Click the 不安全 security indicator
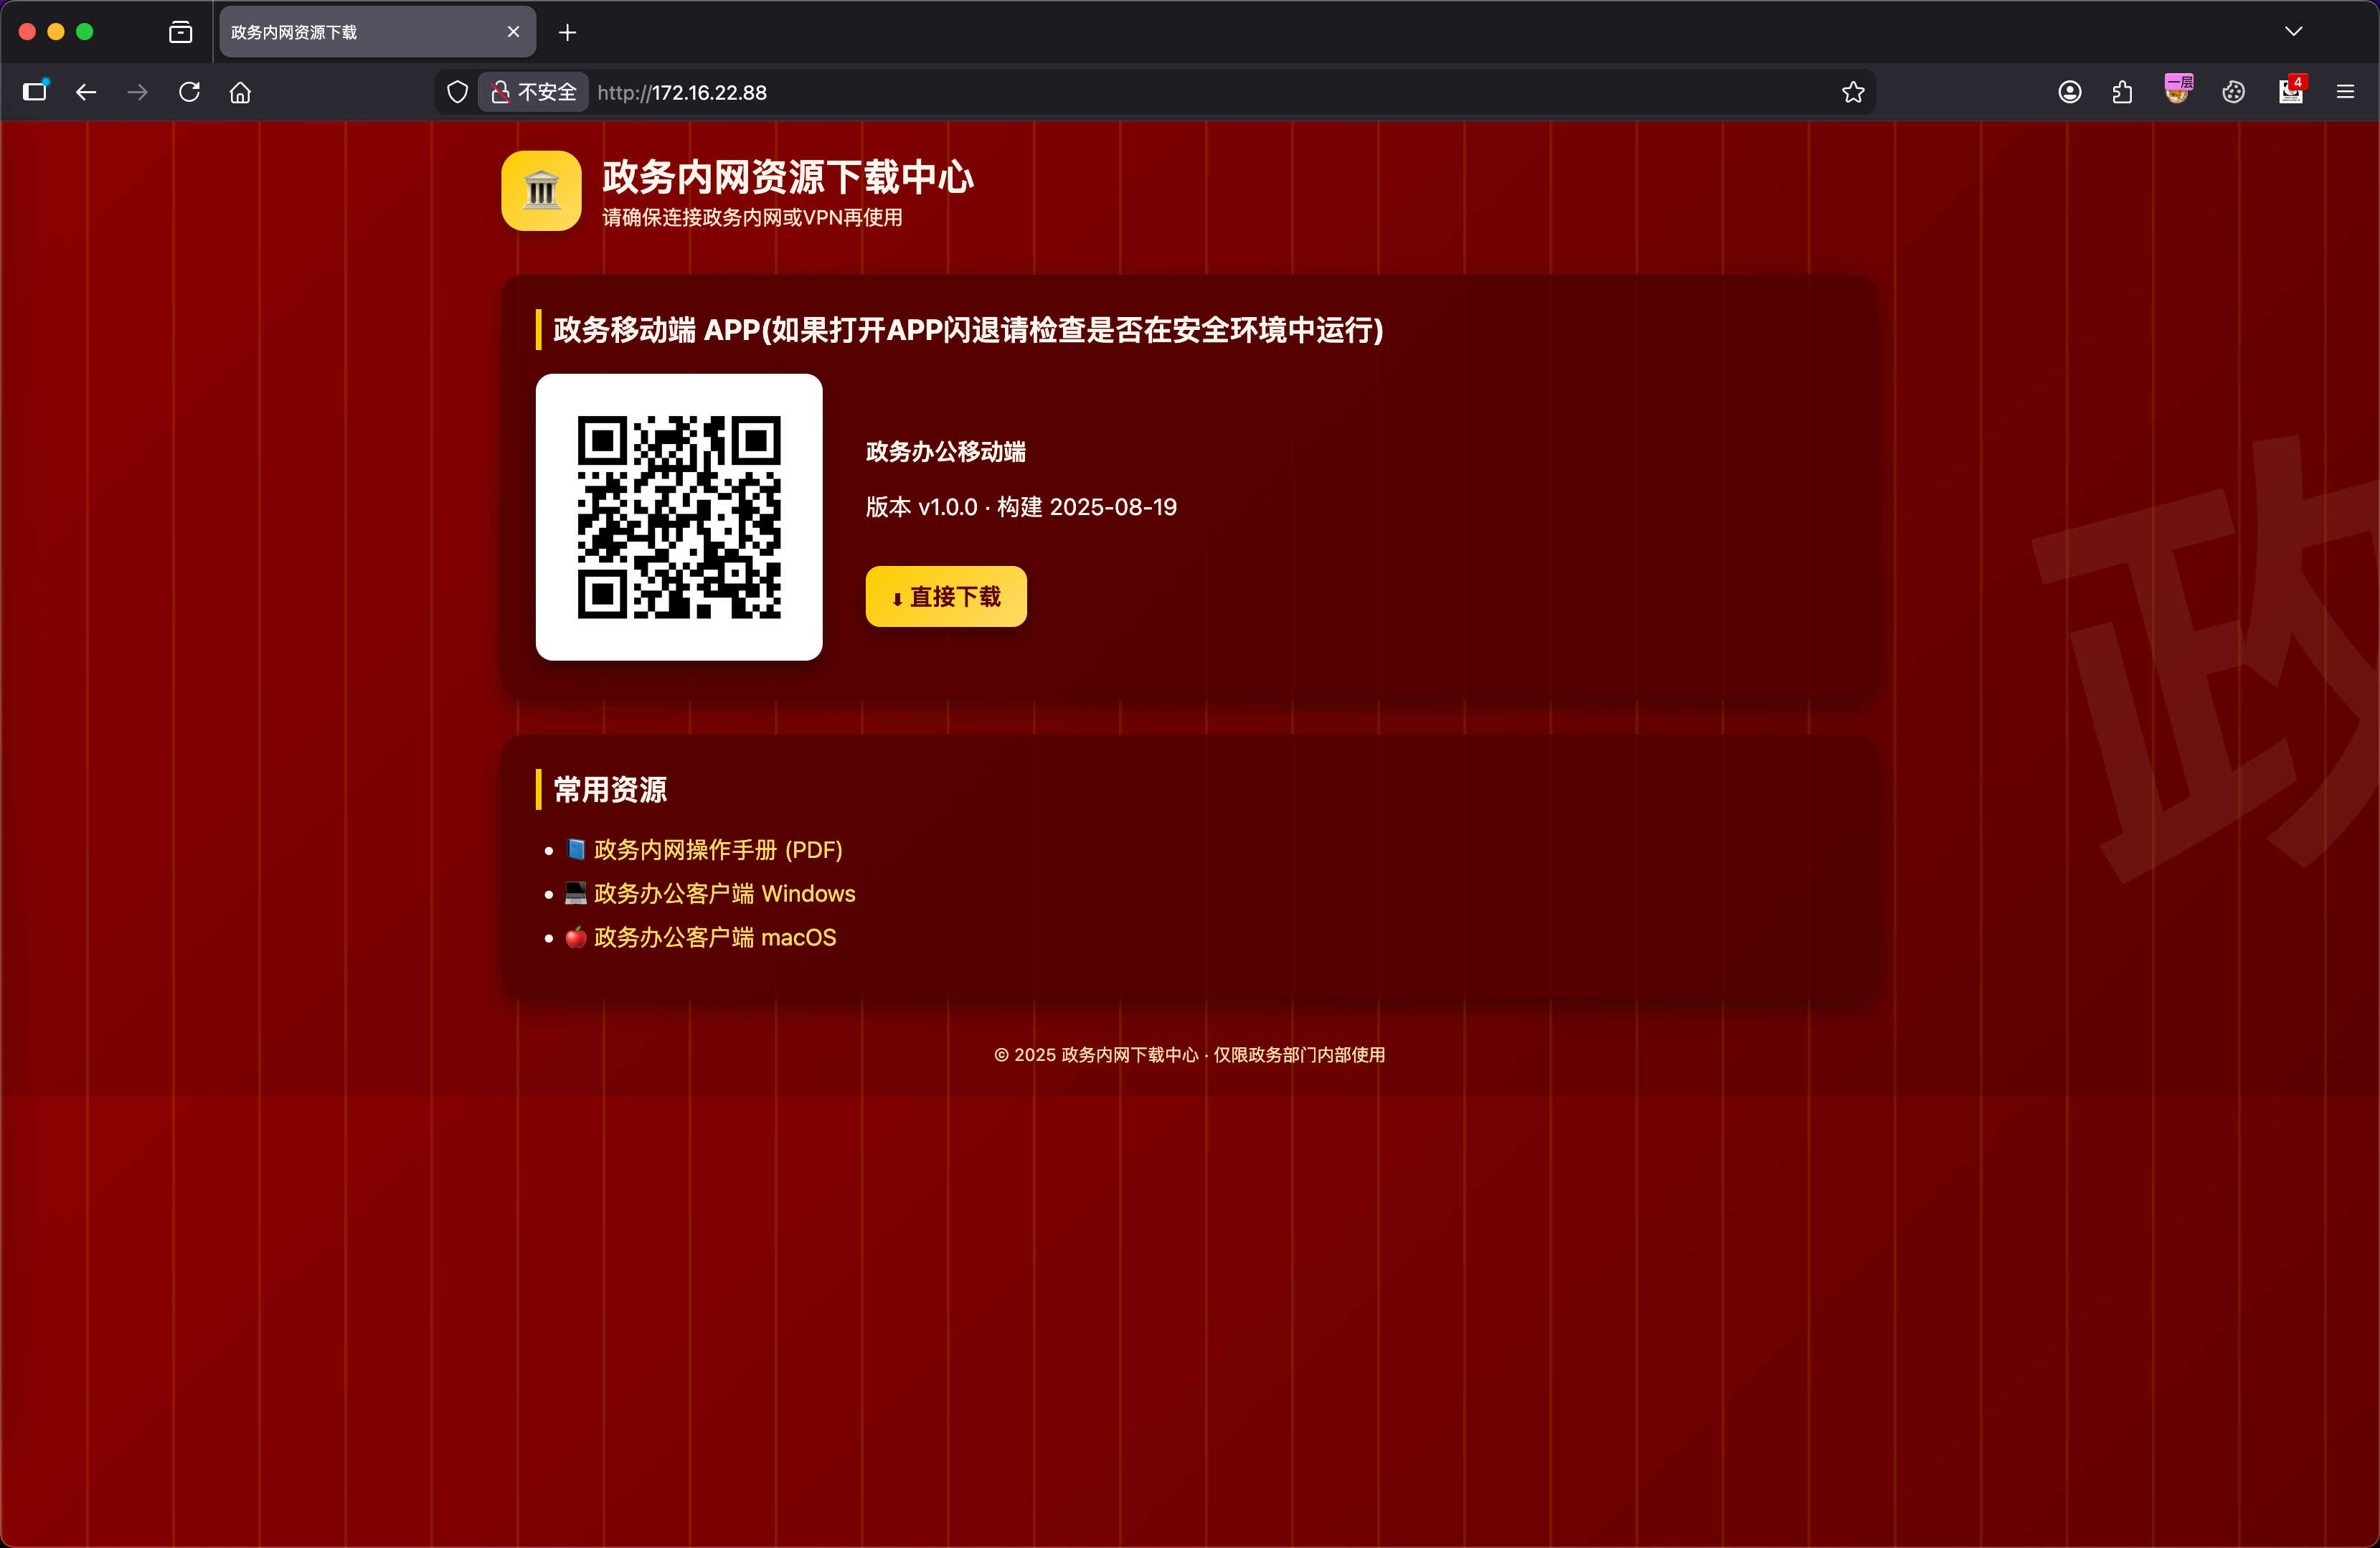 (534, 92)
